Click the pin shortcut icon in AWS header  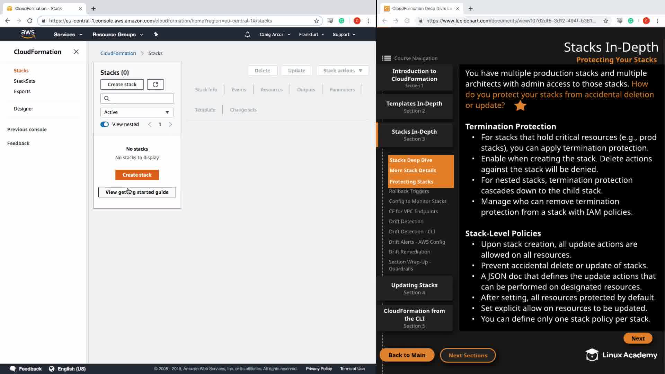[156, 34]
